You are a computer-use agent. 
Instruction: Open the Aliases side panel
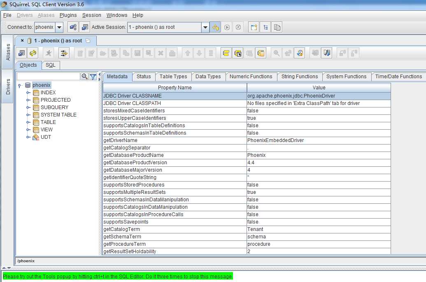click(x=7, y=52)
